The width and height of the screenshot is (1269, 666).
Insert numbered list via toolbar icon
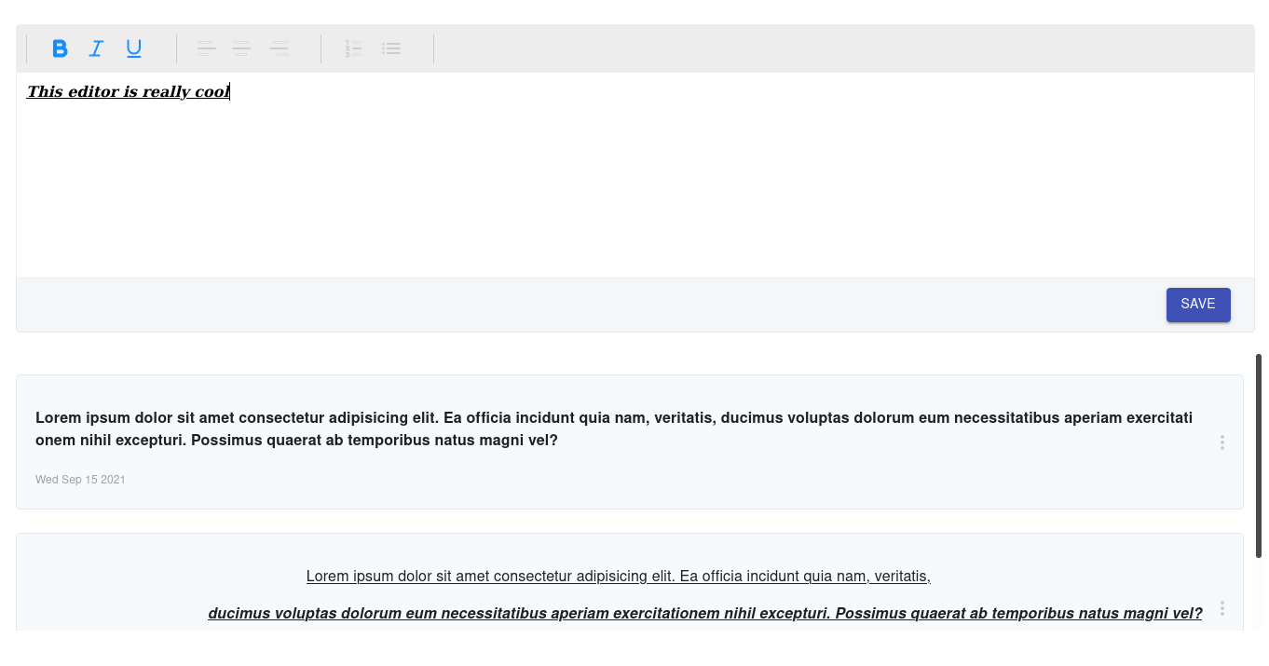pos(353,48)
